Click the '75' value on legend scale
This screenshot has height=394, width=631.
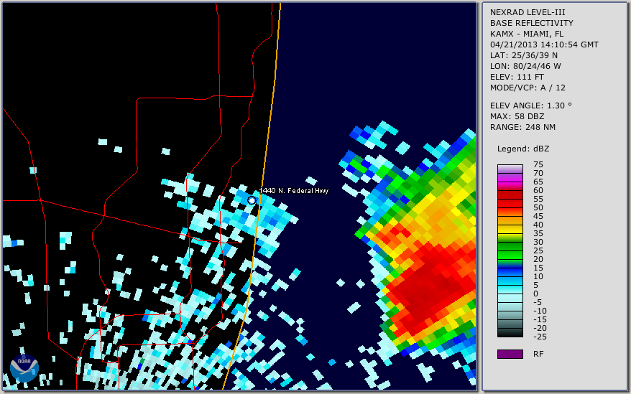(538, 164)
